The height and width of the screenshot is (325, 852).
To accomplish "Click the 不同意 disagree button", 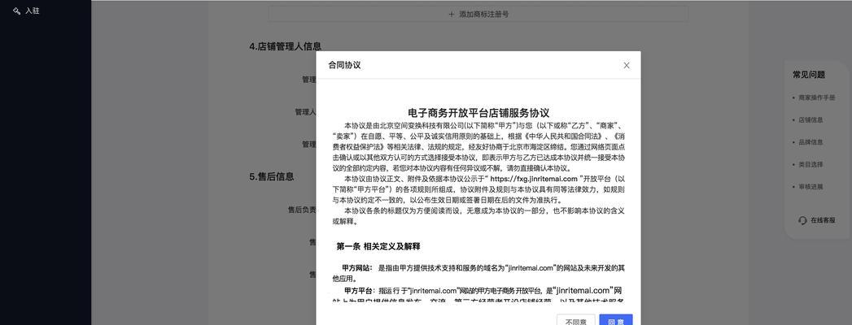I will coord(575,320).
